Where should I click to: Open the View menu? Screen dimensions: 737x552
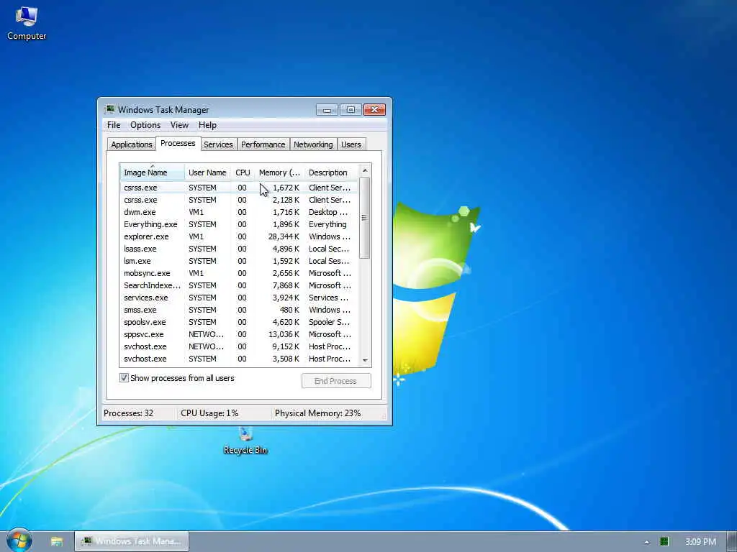click(179, 125)
